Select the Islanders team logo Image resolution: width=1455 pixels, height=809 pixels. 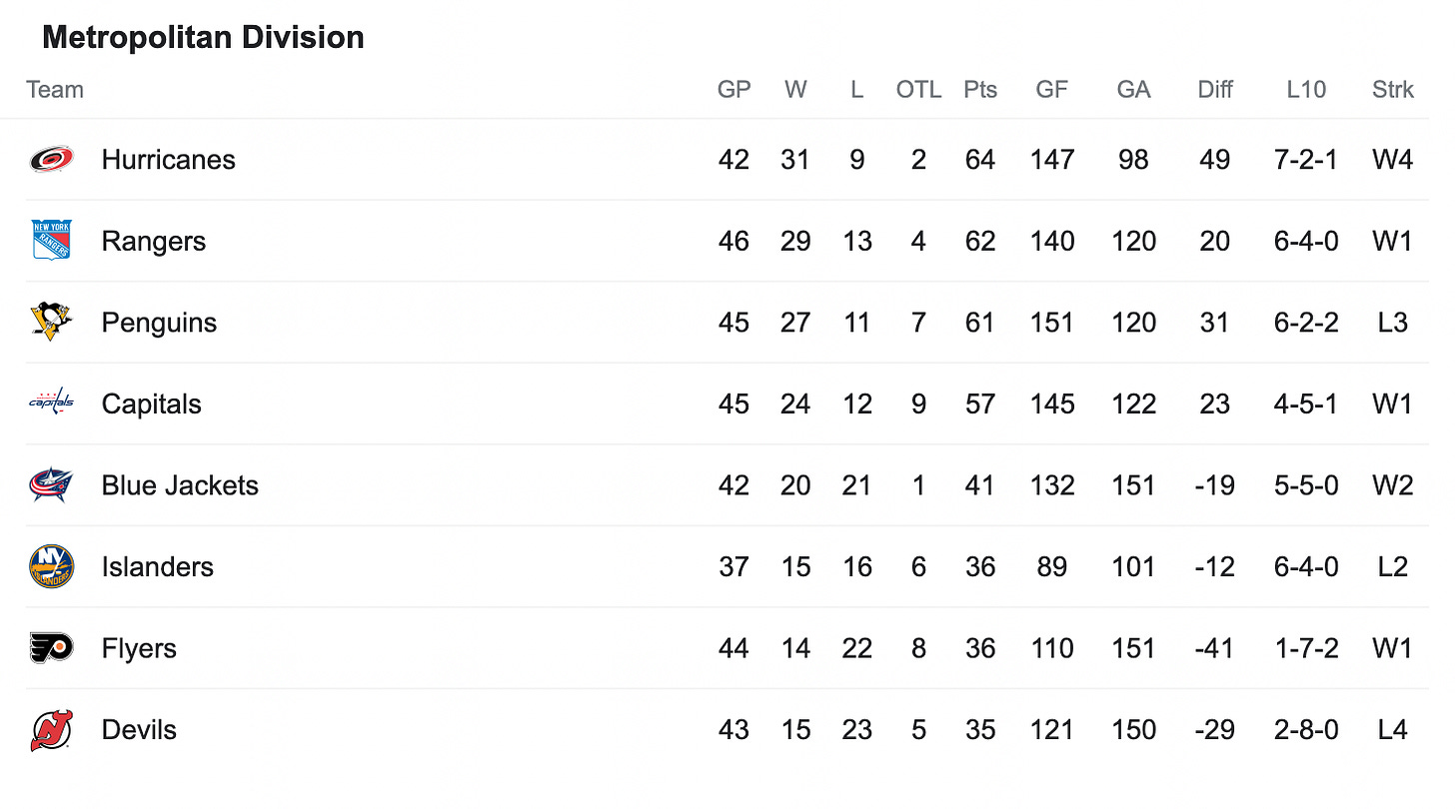click(51, 566)
